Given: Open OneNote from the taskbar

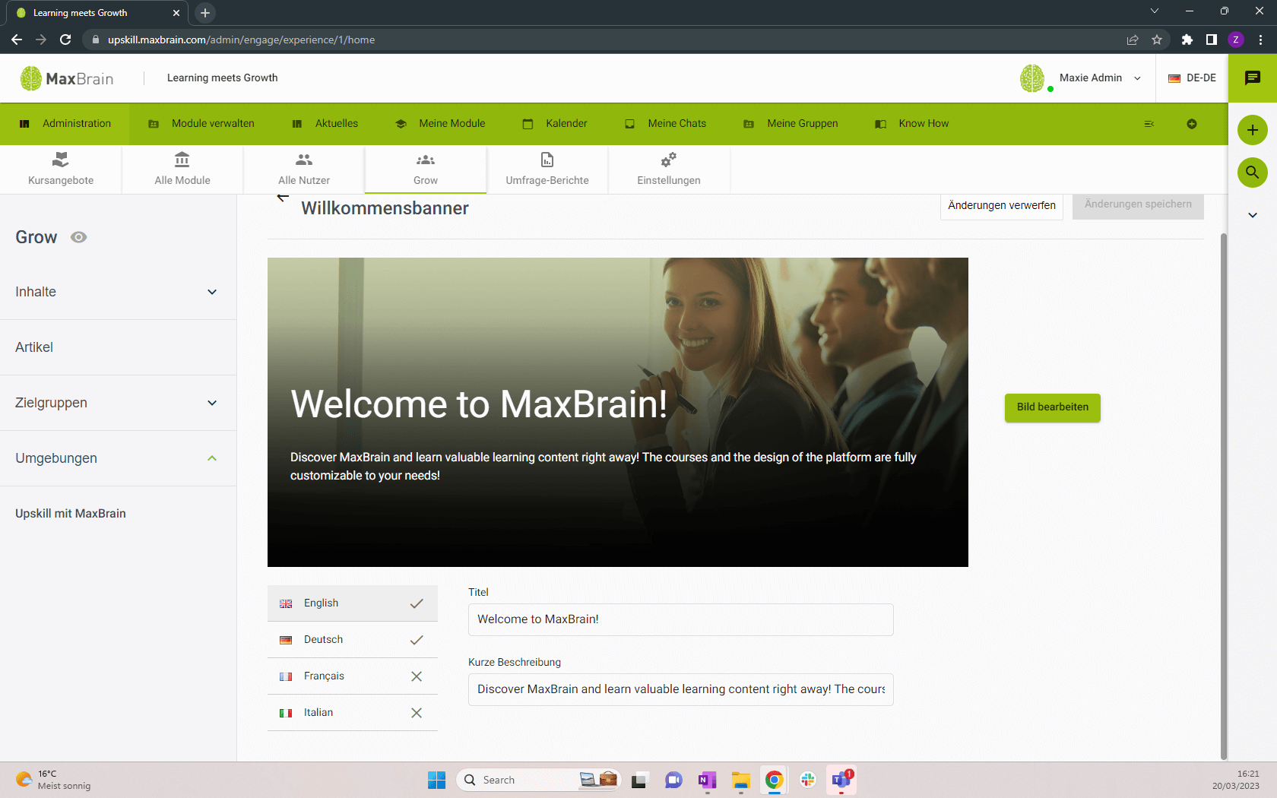Looking at the screenshot, I should click(707, 780).
